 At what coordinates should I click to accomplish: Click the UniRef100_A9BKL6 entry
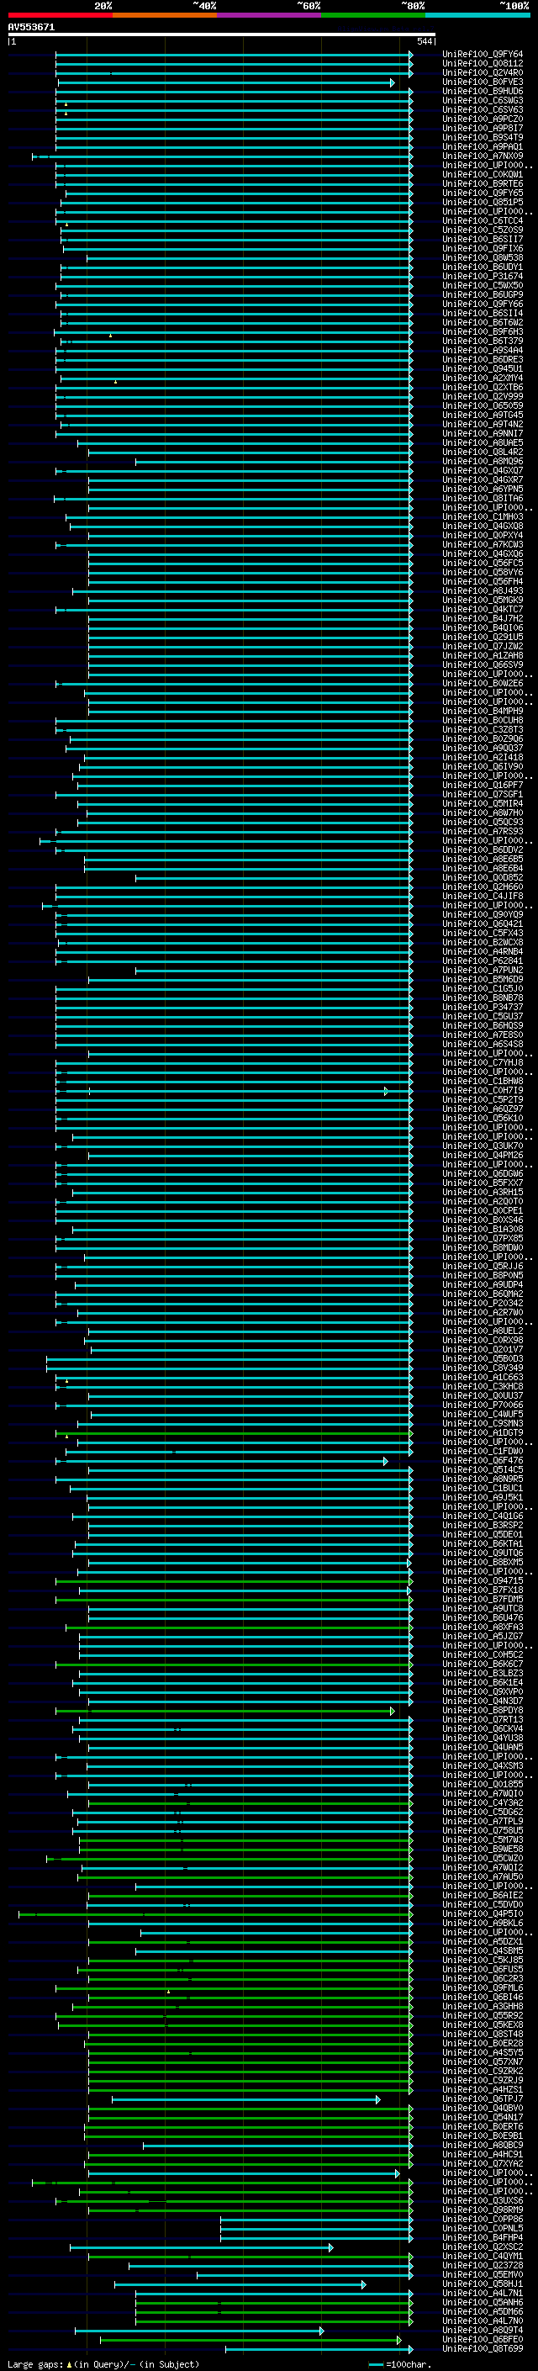(483, 1923)
